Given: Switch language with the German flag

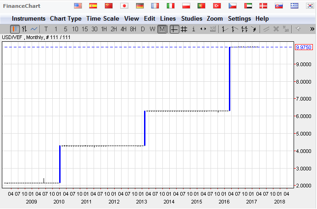Looking at the screenshot, I should pos(140,6).
